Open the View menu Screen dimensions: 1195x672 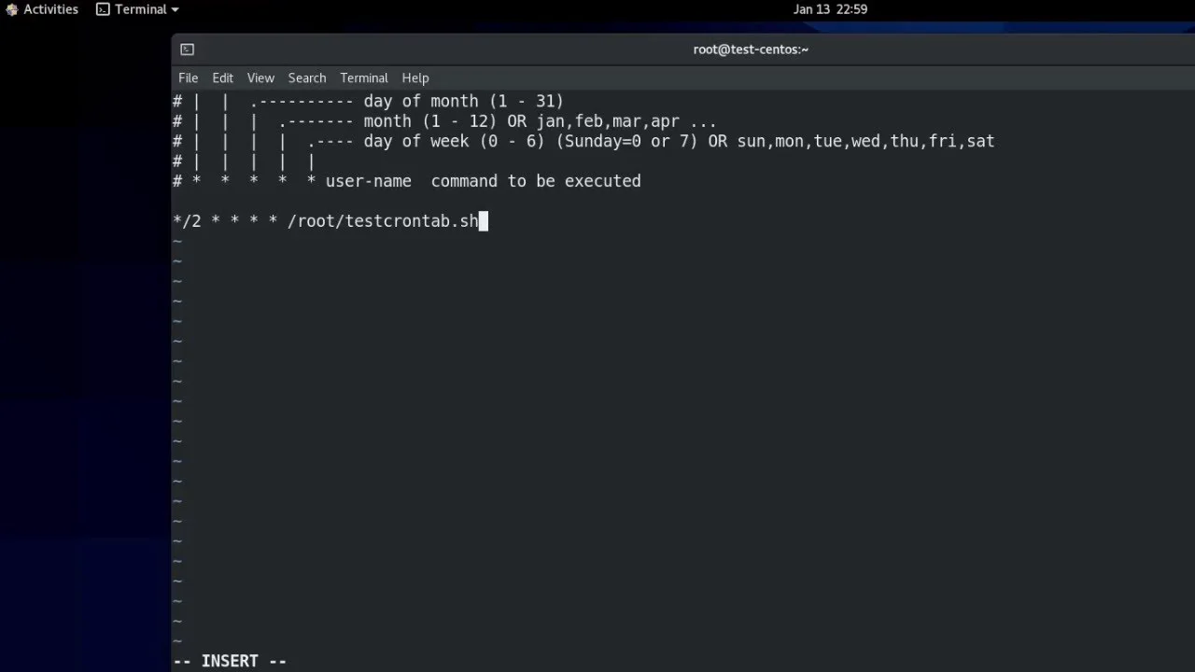coord(260,78)
